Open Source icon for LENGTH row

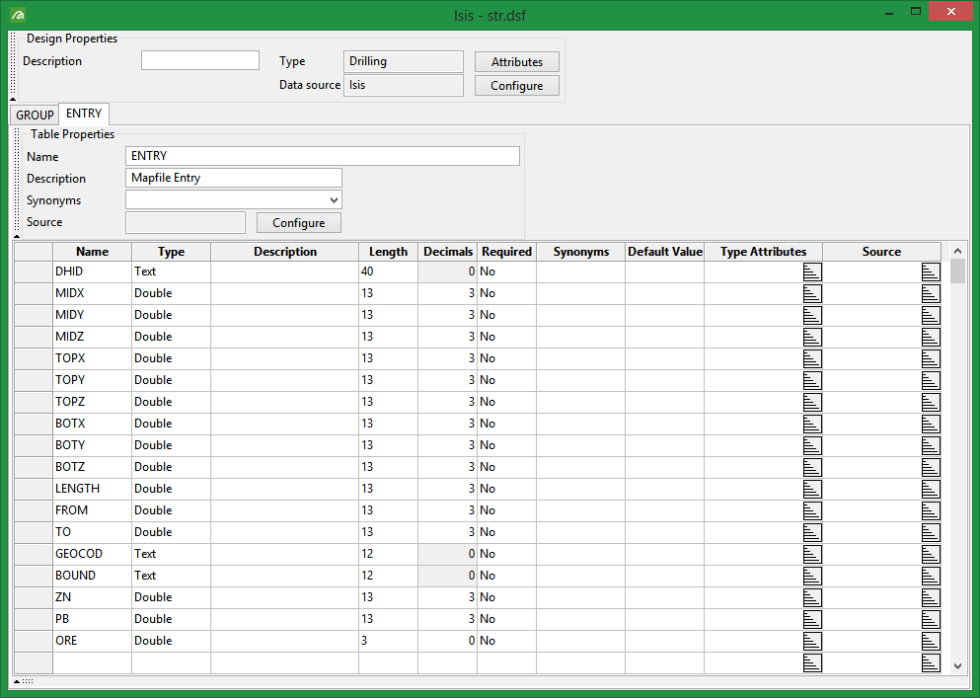931,489
